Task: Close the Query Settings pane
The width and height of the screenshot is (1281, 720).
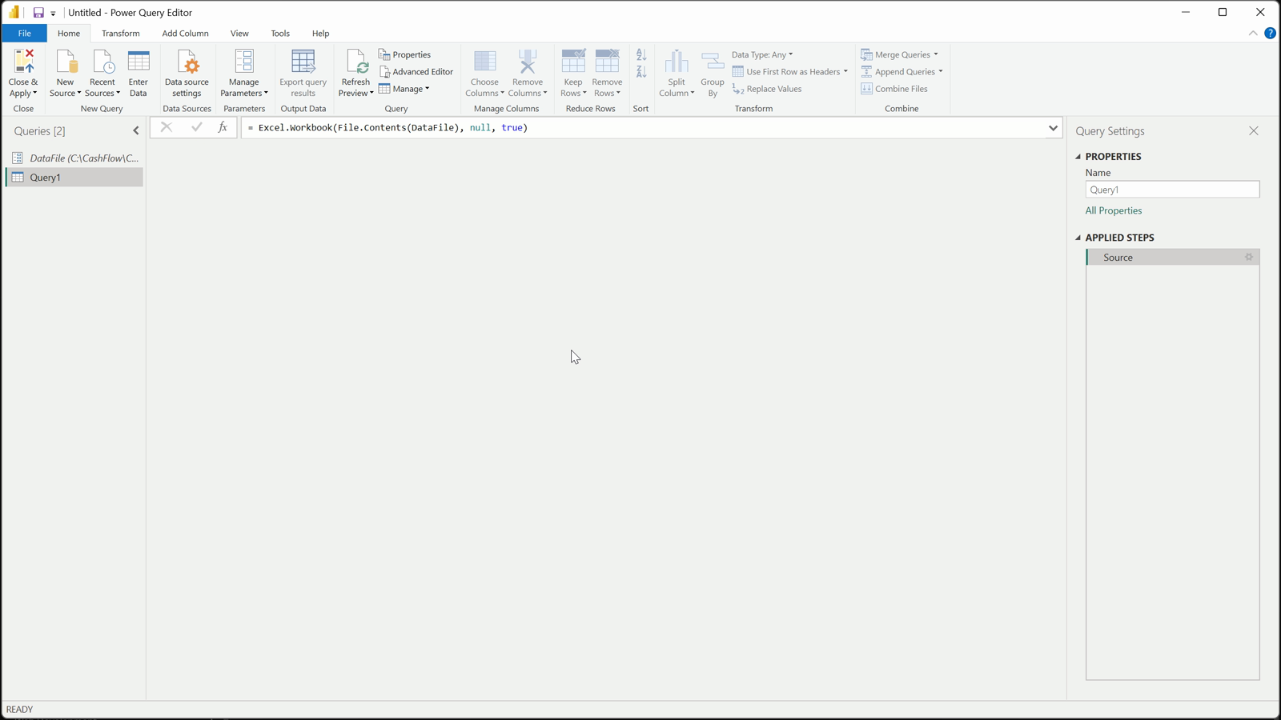Action: click(x=1254, y=131)
